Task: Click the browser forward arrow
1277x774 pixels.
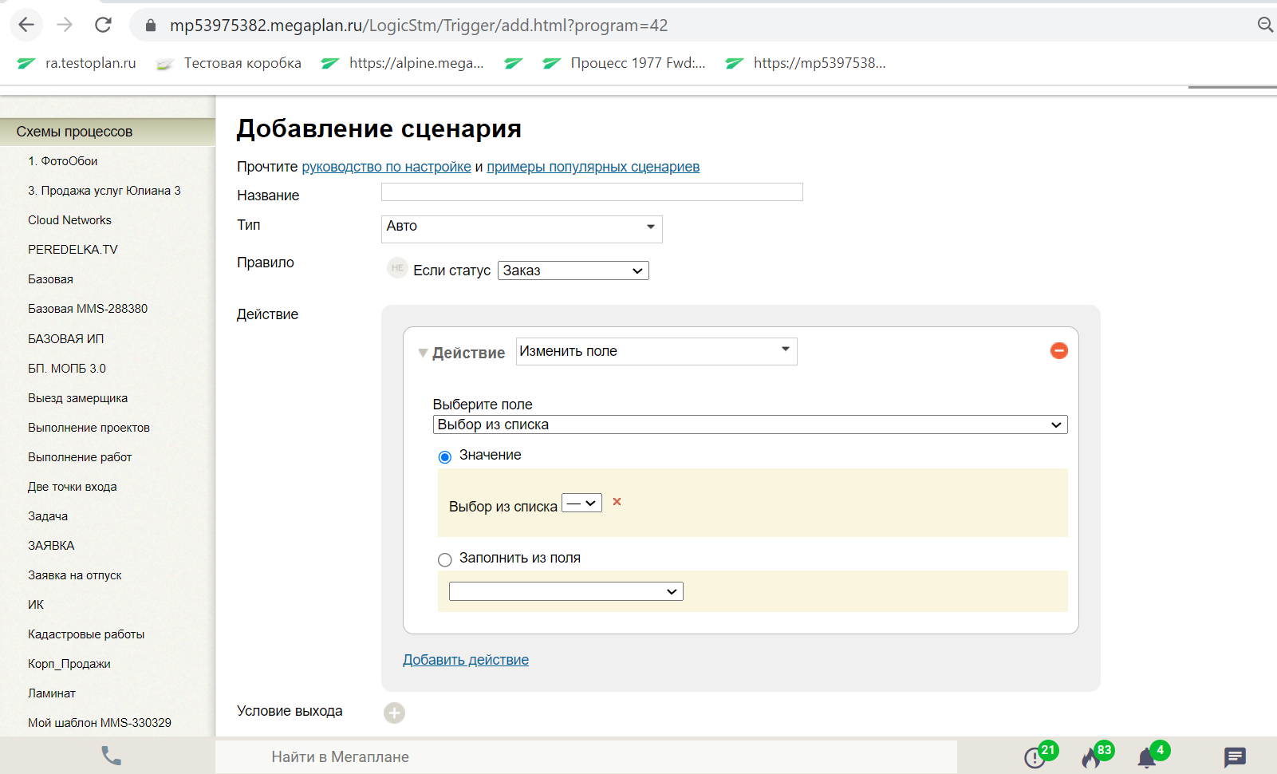Action: [x=65, y=25]
